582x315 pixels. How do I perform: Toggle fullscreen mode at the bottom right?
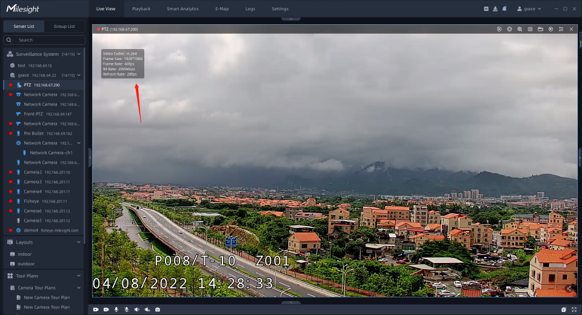(x=574, y=310)
